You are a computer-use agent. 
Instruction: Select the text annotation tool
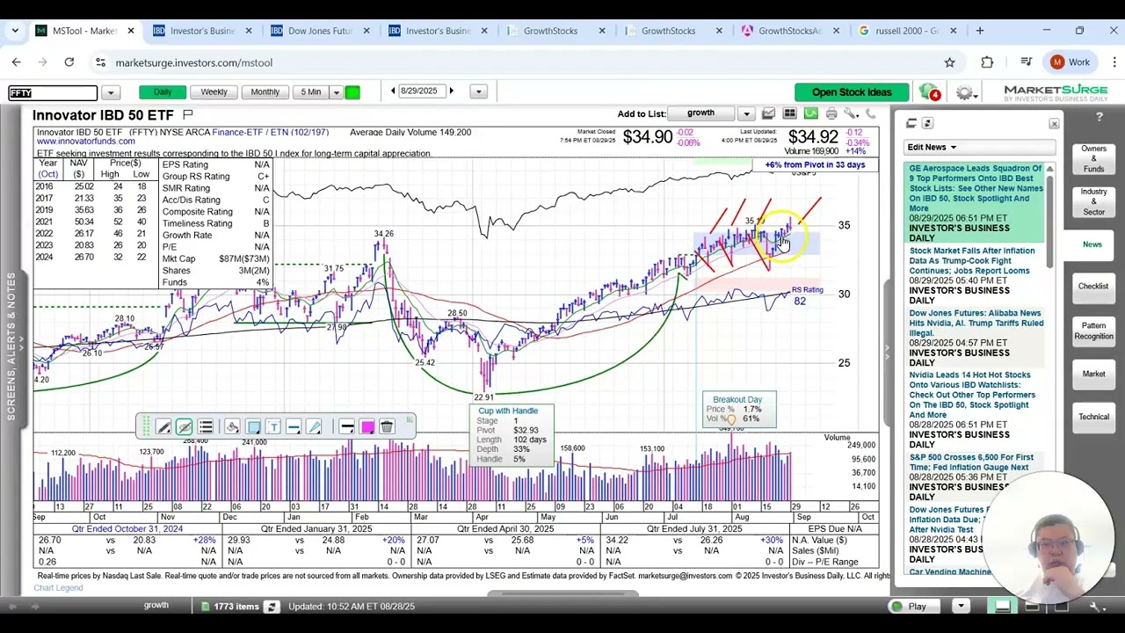click(x=273, y=427)
